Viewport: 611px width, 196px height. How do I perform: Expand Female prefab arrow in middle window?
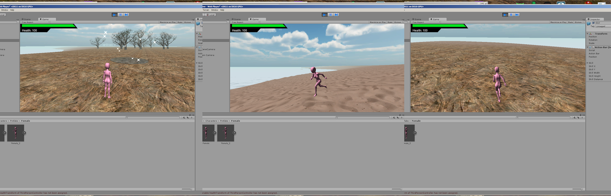click(x=215, y=133)
